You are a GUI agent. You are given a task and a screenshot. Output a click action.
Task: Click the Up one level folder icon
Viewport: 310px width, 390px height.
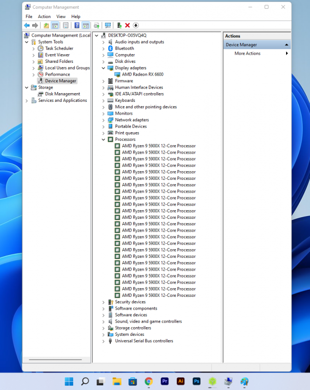(46, 25)
